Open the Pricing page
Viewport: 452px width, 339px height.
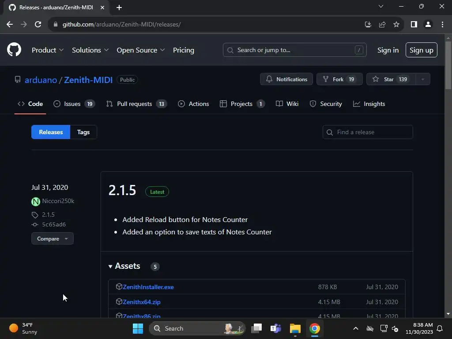pyautogui.click(x=183, y=50)
